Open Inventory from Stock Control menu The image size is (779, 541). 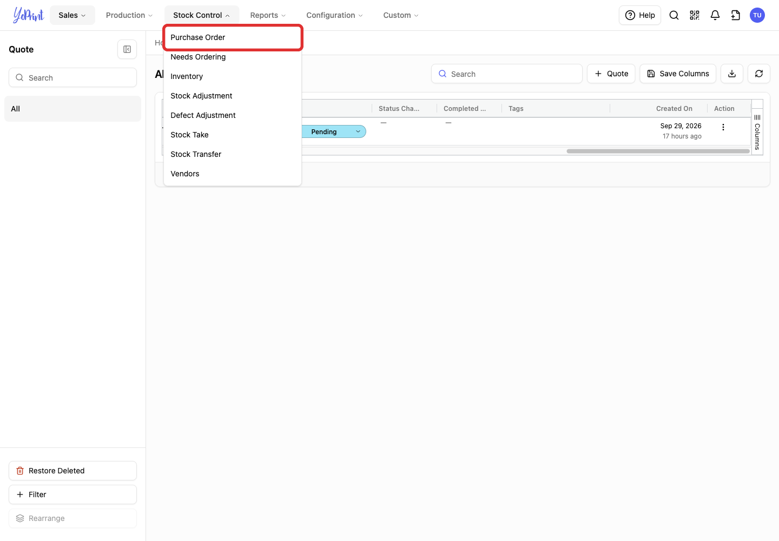[x=233, y=76]
